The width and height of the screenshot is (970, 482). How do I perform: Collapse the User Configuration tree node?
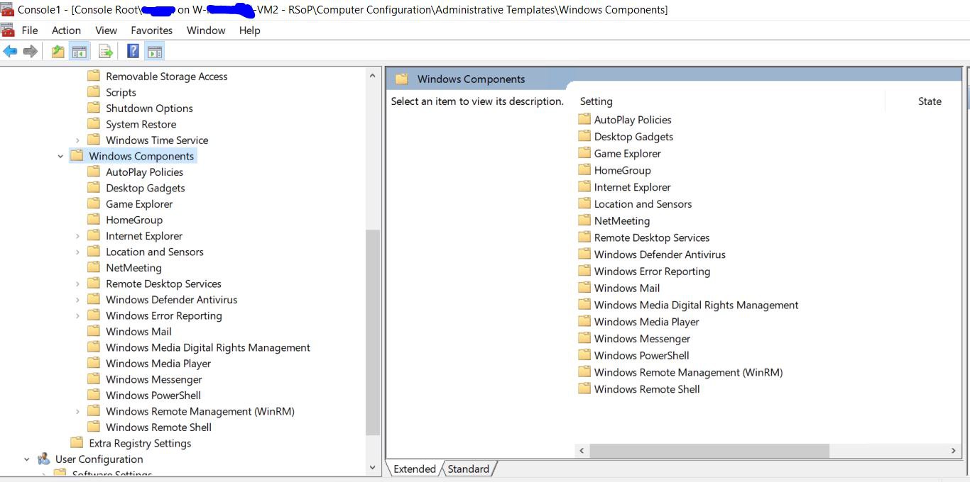tap(26, 459)
